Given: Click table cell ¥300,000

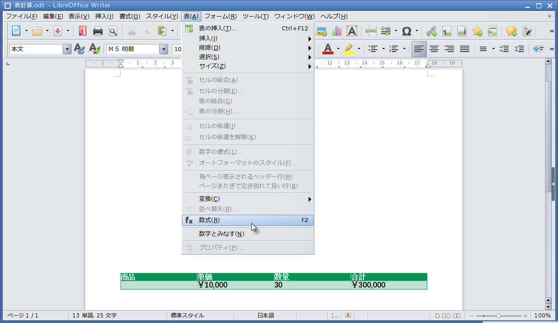Looking at the screenshot, I should tap(388, 285).
